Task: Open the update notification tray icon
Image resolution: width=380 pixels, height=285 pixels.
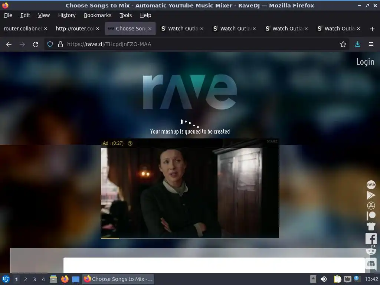Action: (357, 278)
